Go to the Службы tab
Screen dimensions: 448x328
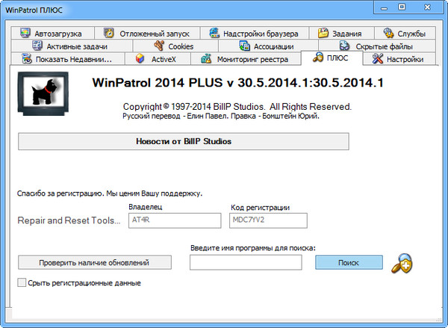pyautogui.click(x=405, y=34)
